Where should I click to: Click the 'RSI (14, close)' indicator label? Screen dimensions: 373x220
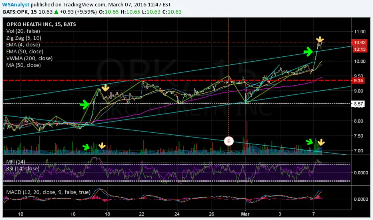pyautogui.click(x=23, y=169)
